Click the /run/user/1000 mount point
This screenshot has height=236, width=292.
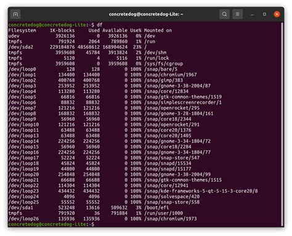coord(163,213)
